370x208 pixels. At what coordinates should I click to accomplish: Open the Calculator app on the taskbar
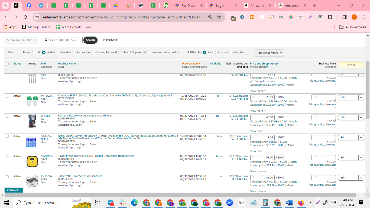[265, 203]
